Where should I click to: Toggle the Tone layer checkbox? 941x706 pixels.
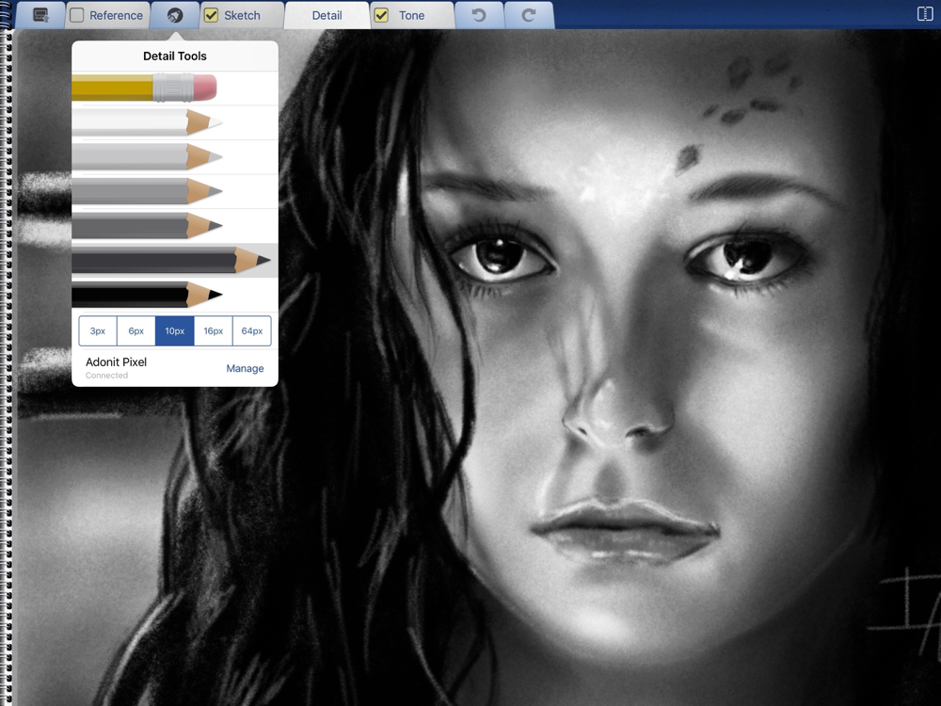[x=381, y=15]
